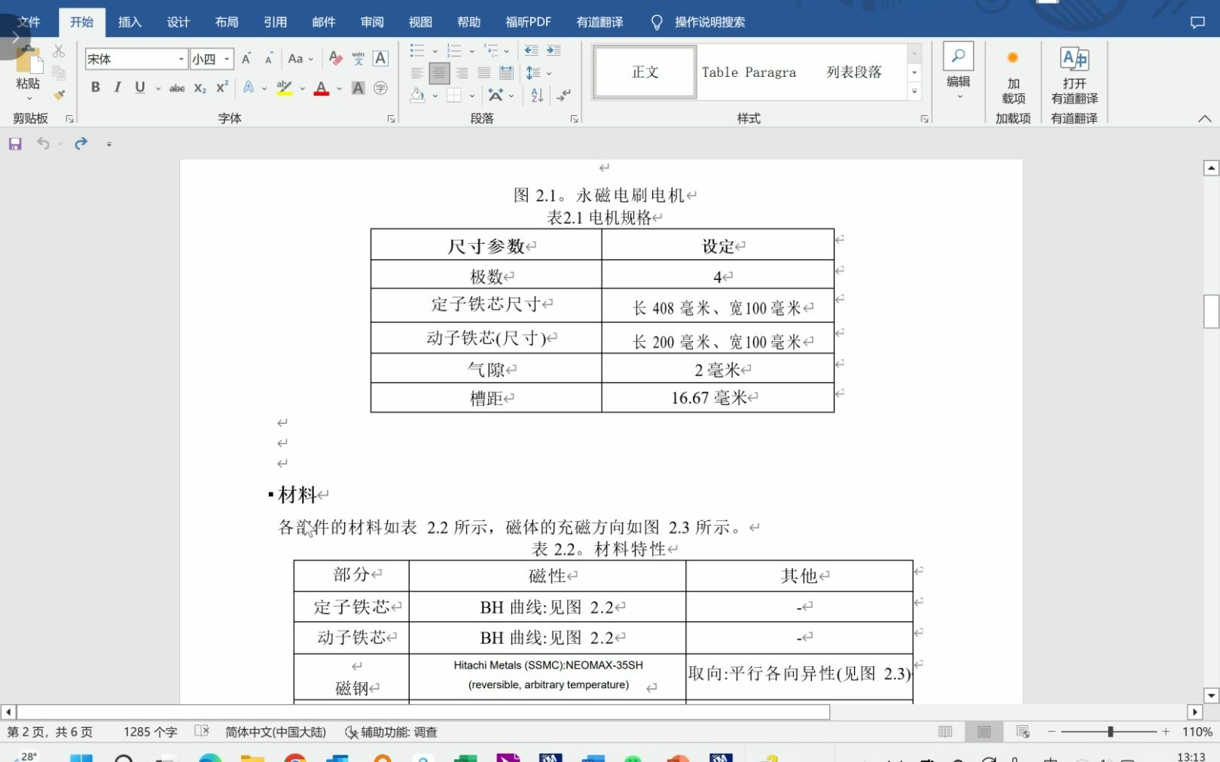1220x762 pixels.
Task: Open the comments speech bubble icon
Action: [1197, 22]
